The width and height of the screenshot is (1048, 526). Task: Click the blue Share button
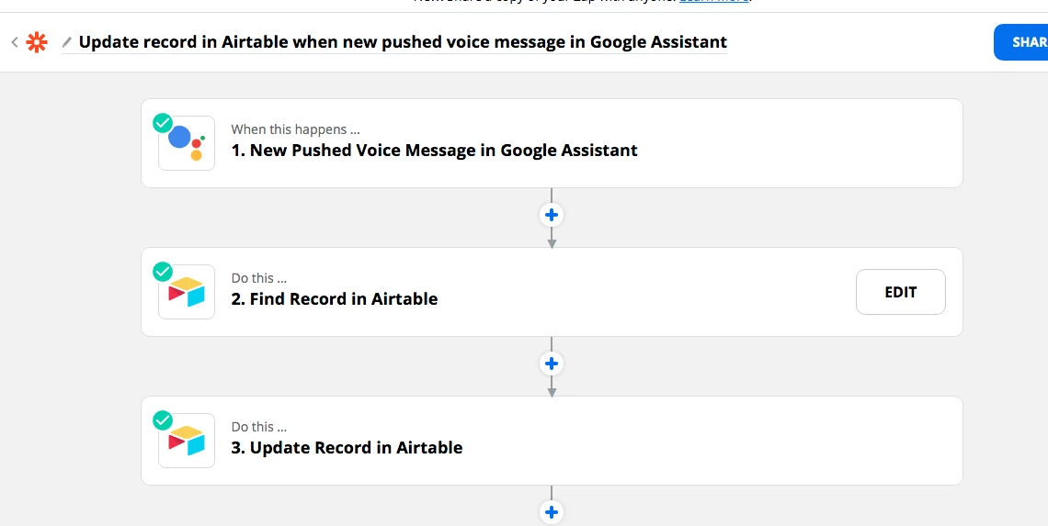coord(1020,42)
